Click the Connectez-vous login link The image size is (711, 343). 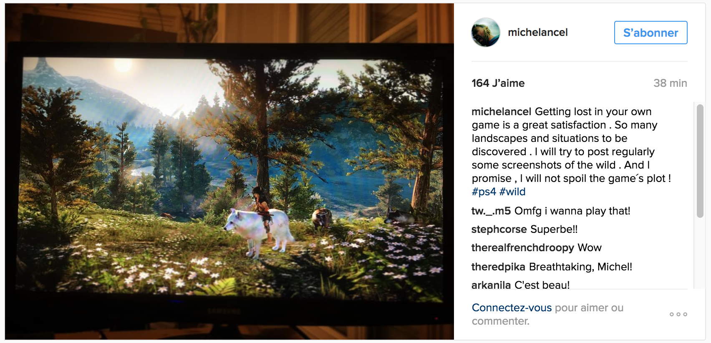[512, 308]
